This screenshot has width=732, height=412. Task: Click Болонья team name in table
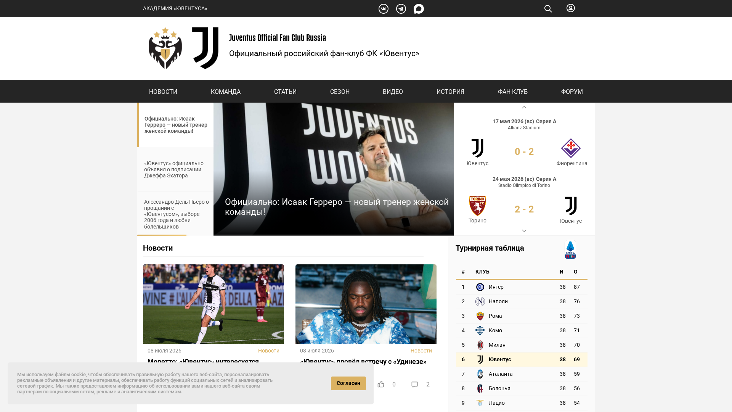pyautogui.click(x=499, y=388)
